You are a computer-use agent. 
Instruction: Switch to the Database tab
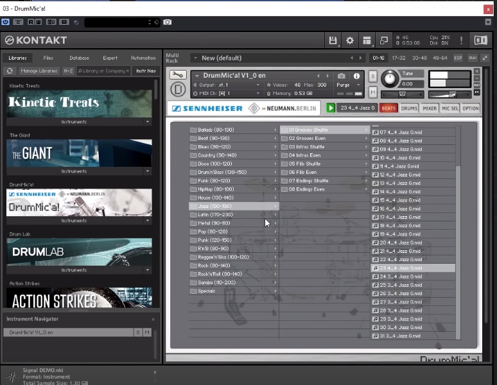[x=79, y=58]
